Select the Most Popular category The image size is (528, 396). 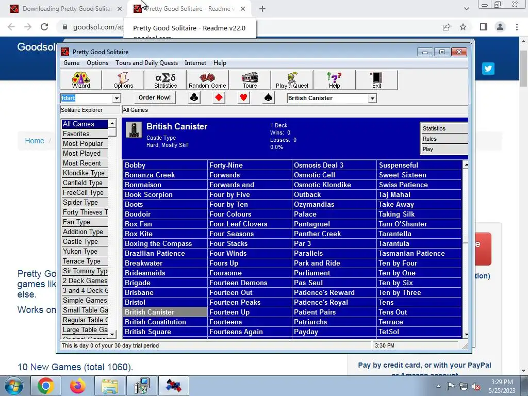click(x=85, y=143)
